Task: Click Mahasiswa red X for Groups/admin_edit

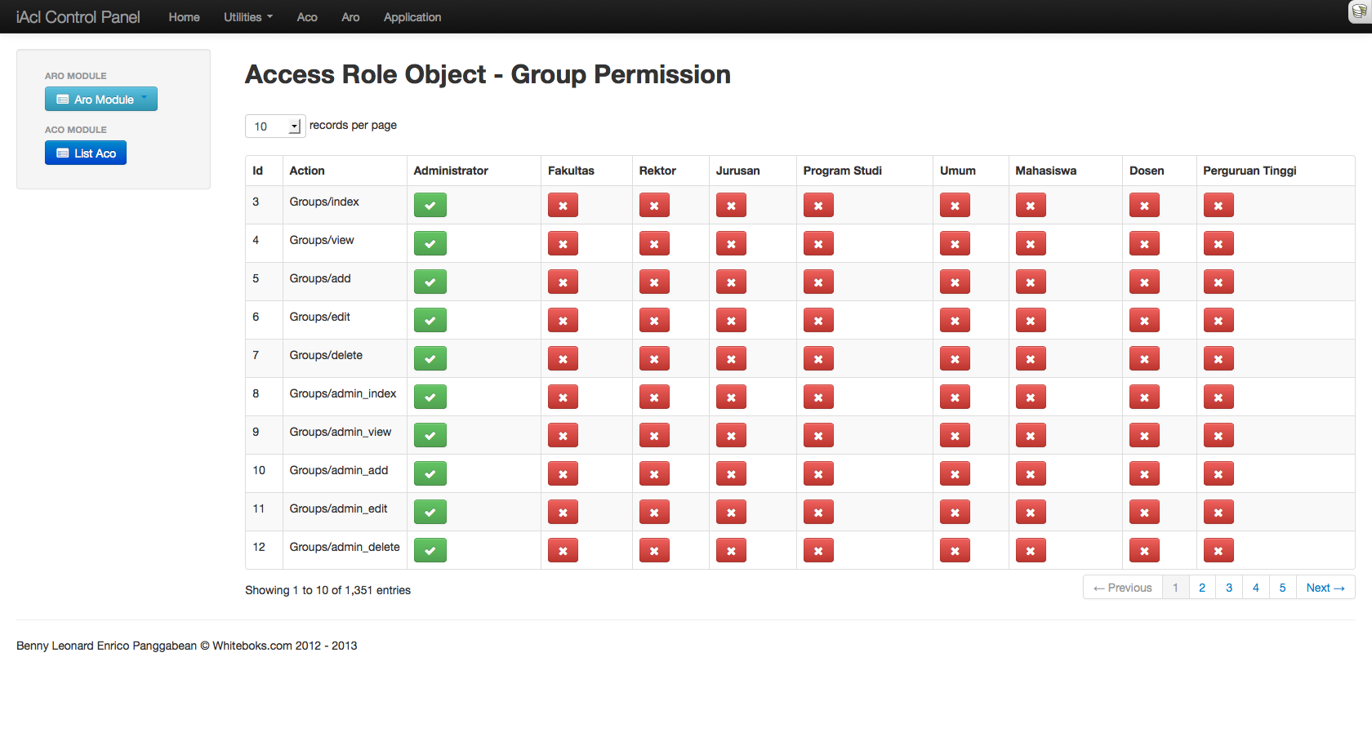Action: (x=1031, y=512)
